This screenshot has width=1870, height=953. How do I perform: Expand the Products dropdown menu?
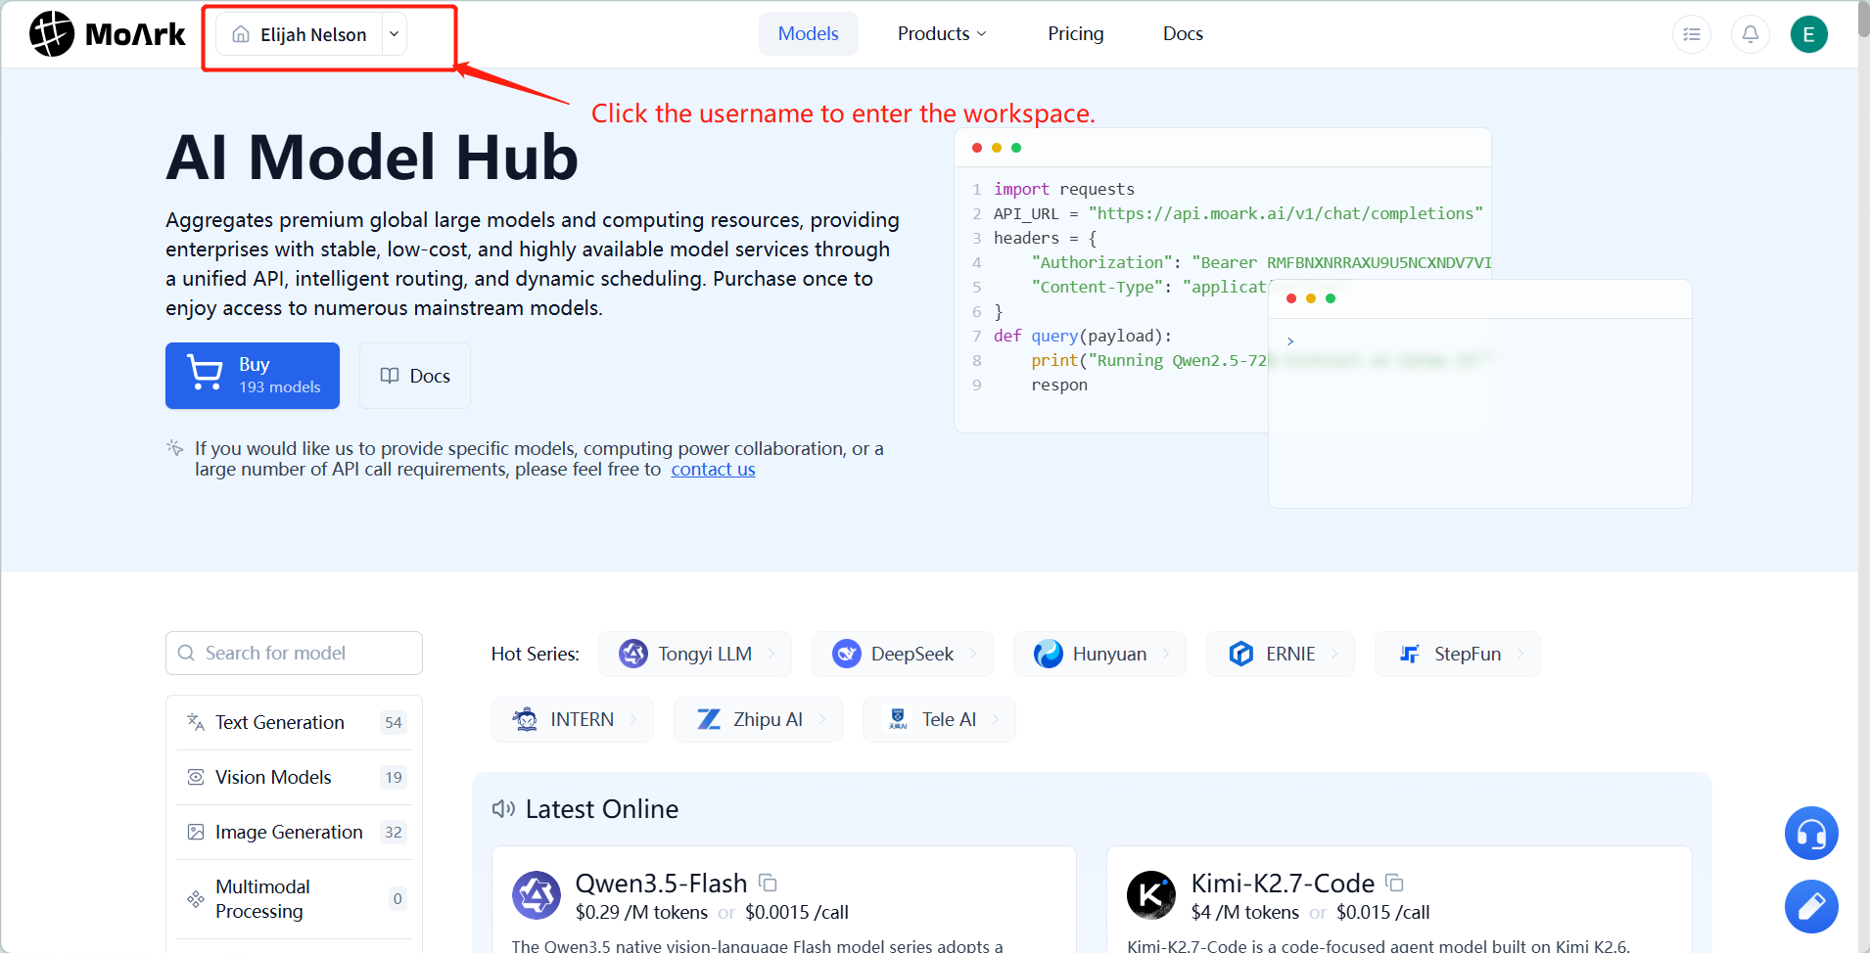pos(942,34)
